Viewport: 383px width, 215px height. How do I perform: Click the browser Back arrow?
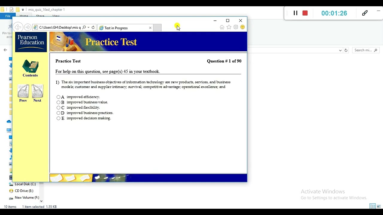click(x=18, y=27)
